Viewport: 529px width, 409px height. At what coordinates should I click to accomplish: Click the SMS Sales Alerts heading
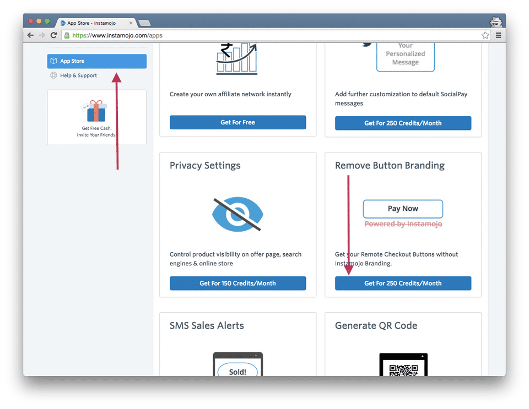[x=207, y=325]
